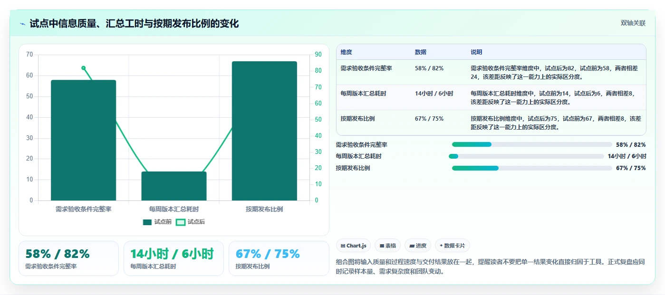Click table cell 每周版本汇总耗时
This screenshot has width=665, height=295.
[363, 94]
